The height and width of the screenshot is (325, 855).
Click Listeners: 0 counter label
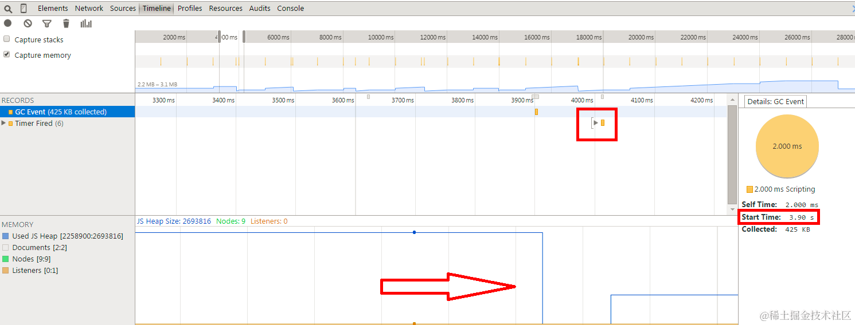[269, 221]
